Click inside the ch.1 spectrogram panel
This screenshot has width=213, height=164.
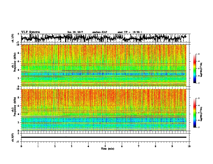[104, 65]
